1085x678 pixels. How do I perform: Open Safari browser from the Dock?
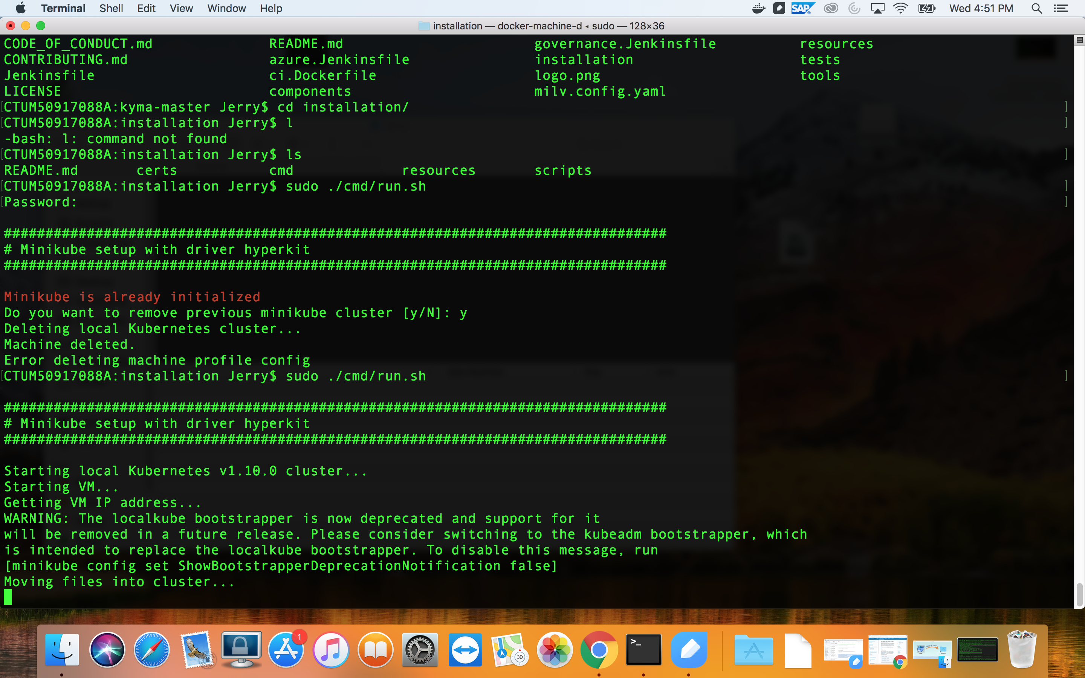click(152, 649)
